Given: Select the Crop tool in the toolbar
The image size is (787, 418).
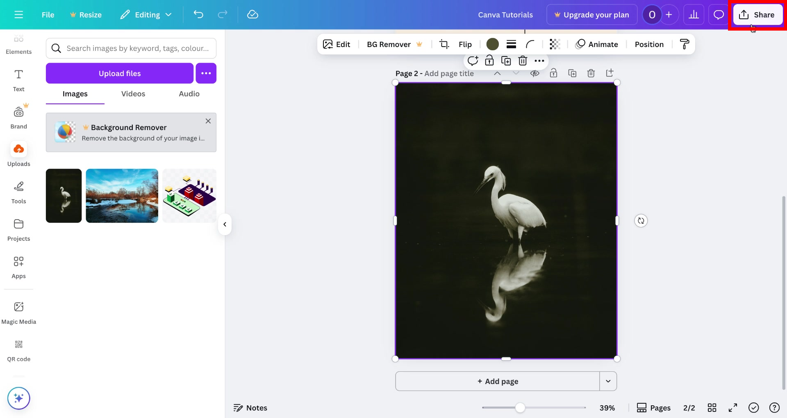Looking at the screenshot, I should click(444, 44).
